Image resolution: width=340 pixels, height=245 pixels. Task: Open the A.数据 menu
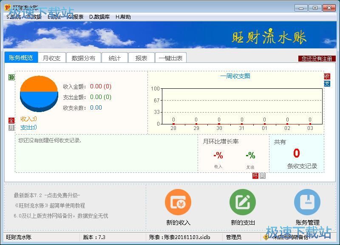(34, 17)
